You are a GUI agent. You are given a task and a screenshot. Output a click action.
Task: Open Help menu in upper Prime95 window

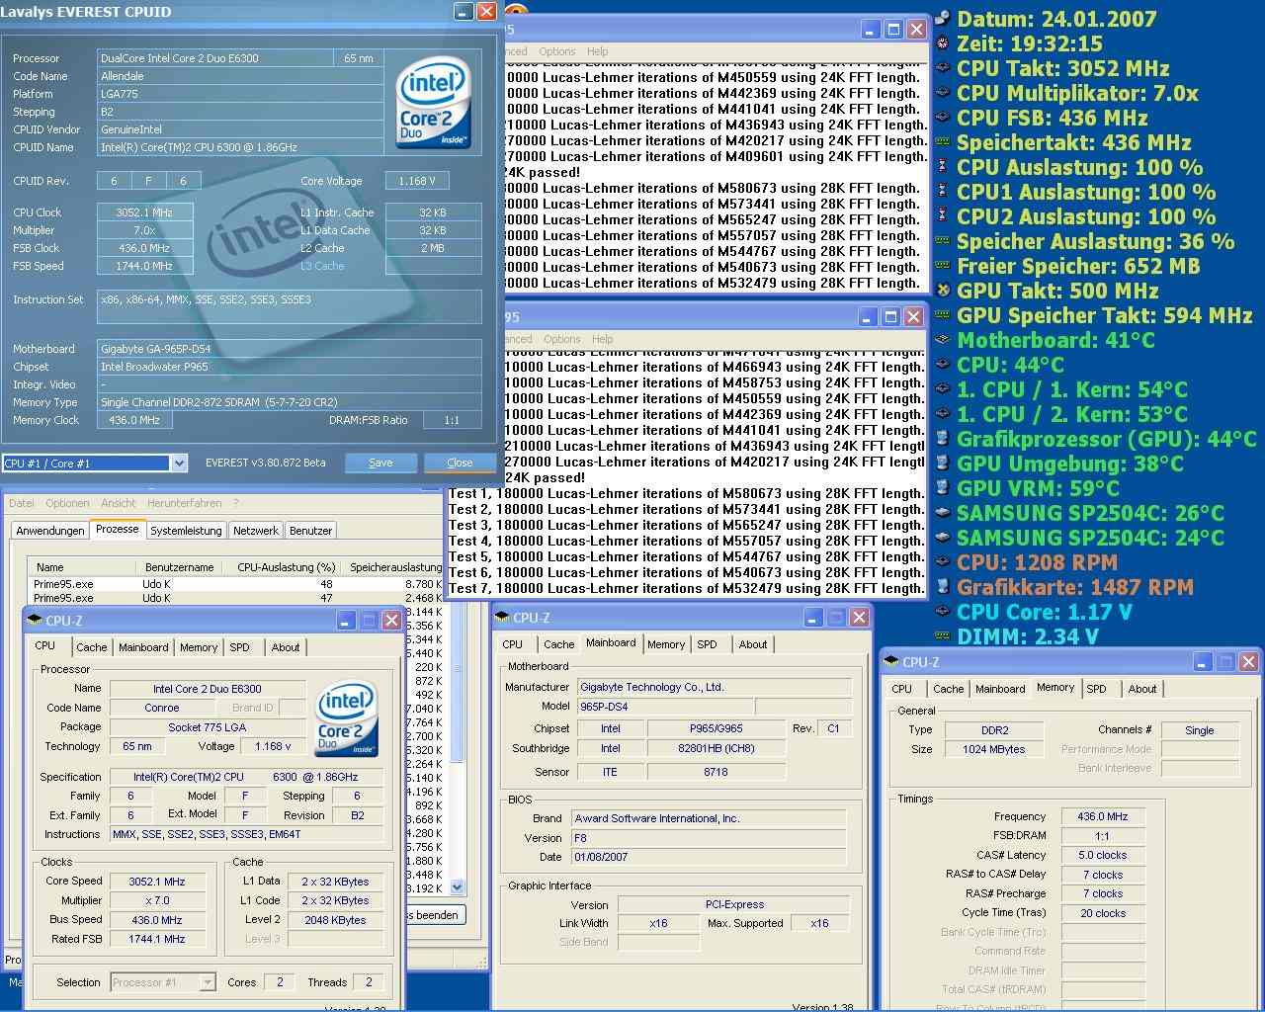[x=598, y=51]
